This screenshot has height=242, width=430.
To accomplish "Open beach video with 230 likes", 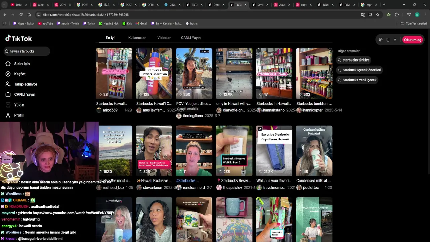I will click(x=194, y=74).
